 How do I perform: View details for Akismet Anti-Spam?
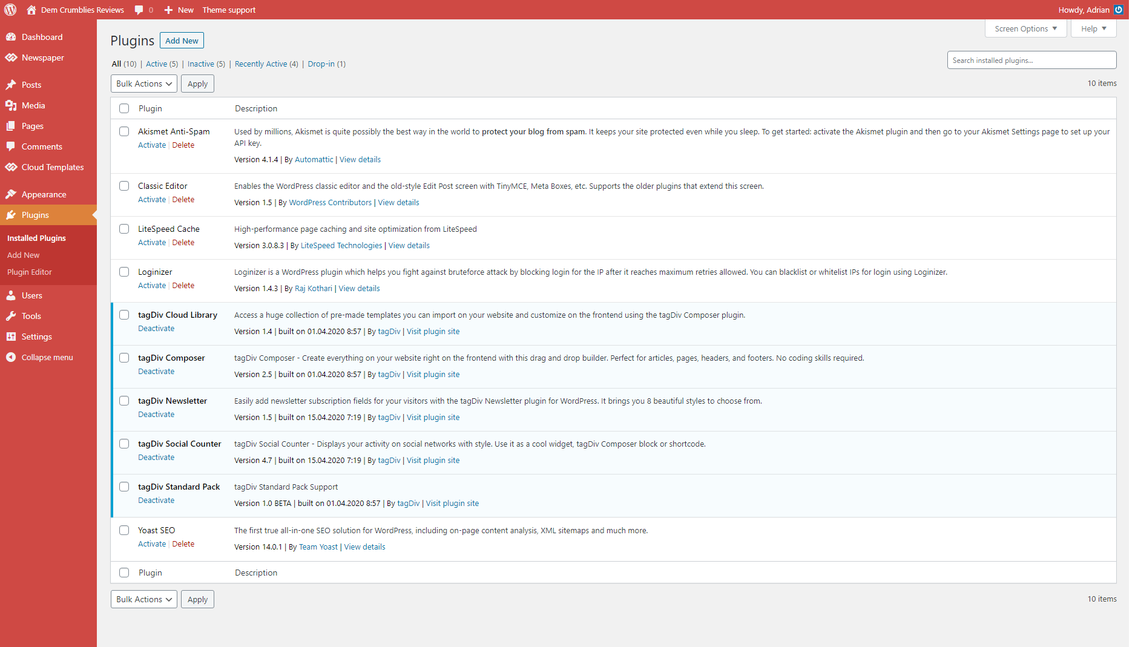pyautogui.click(x=360, y=159)
